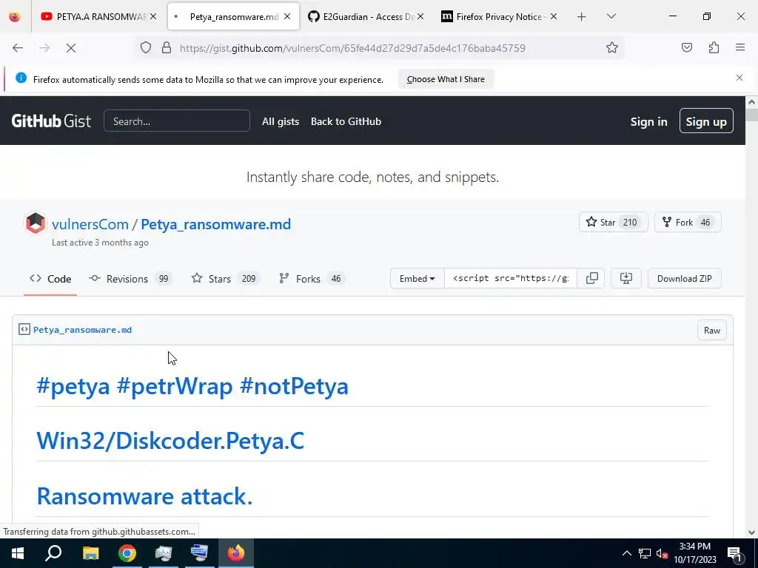Image resolution: width=758 pixels, height=568 pixels.
Task: Open Save to Pocket icon
Action: click(x=686, y=47)
